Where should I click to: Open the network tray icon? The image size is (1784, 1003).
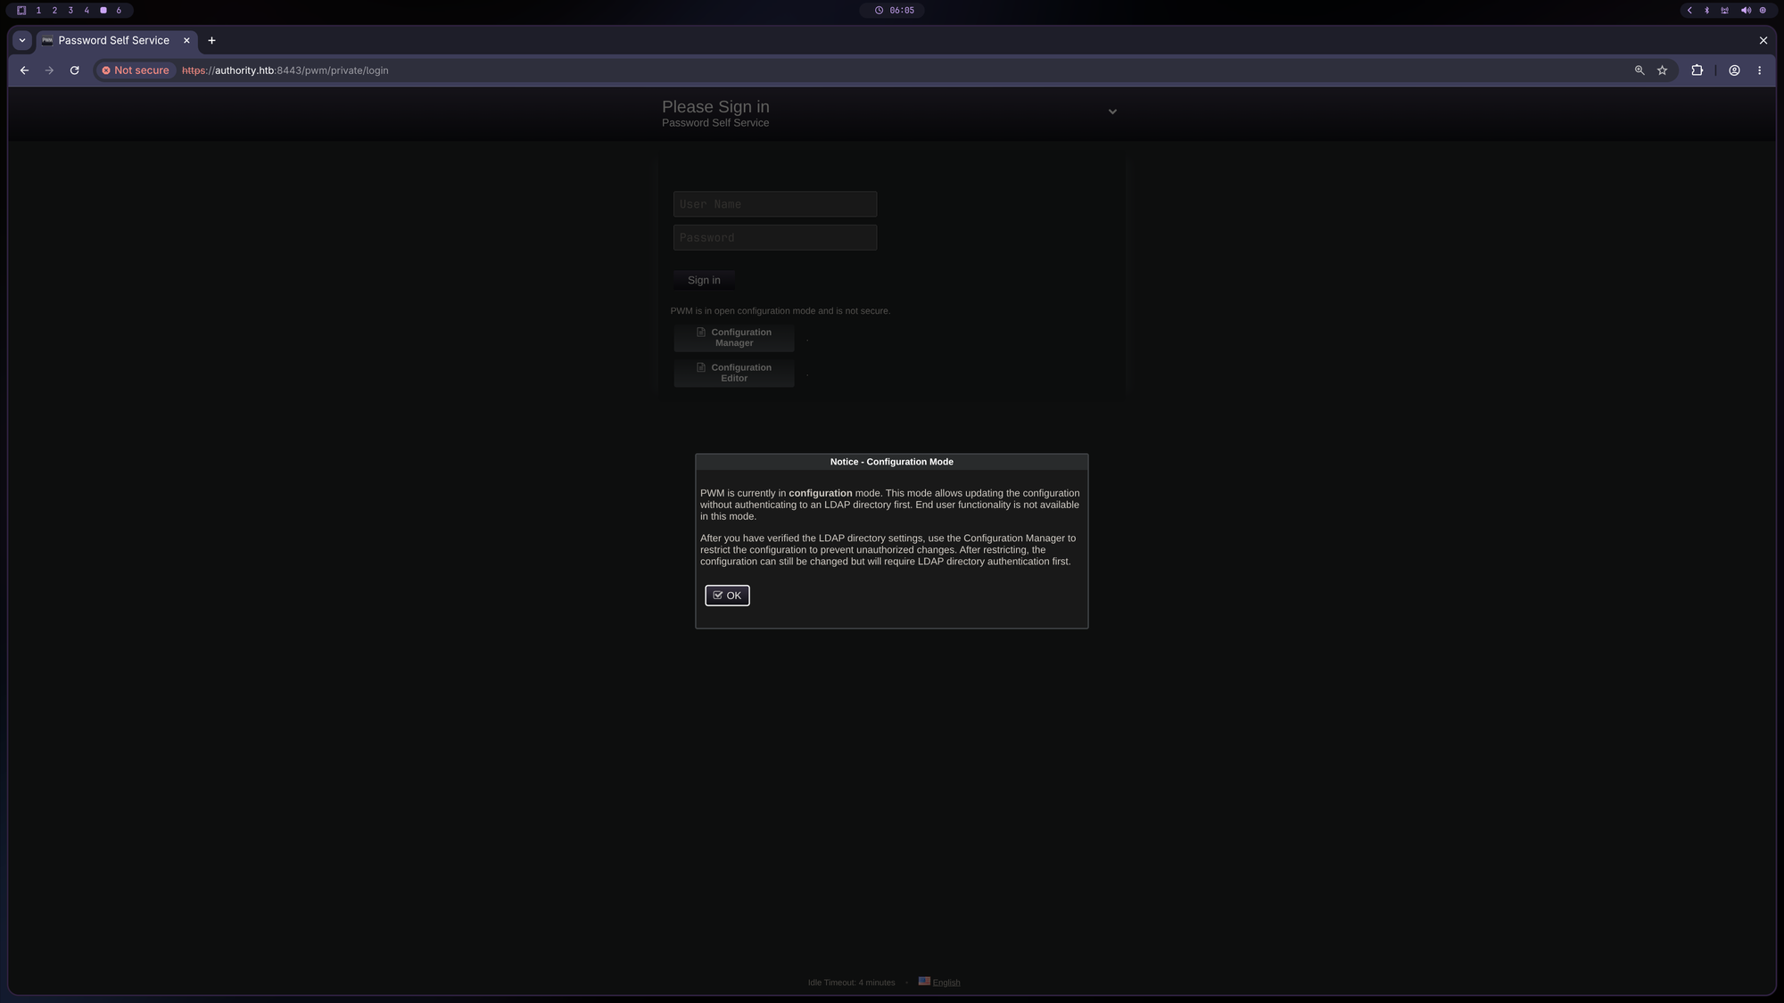(1724, 11)
